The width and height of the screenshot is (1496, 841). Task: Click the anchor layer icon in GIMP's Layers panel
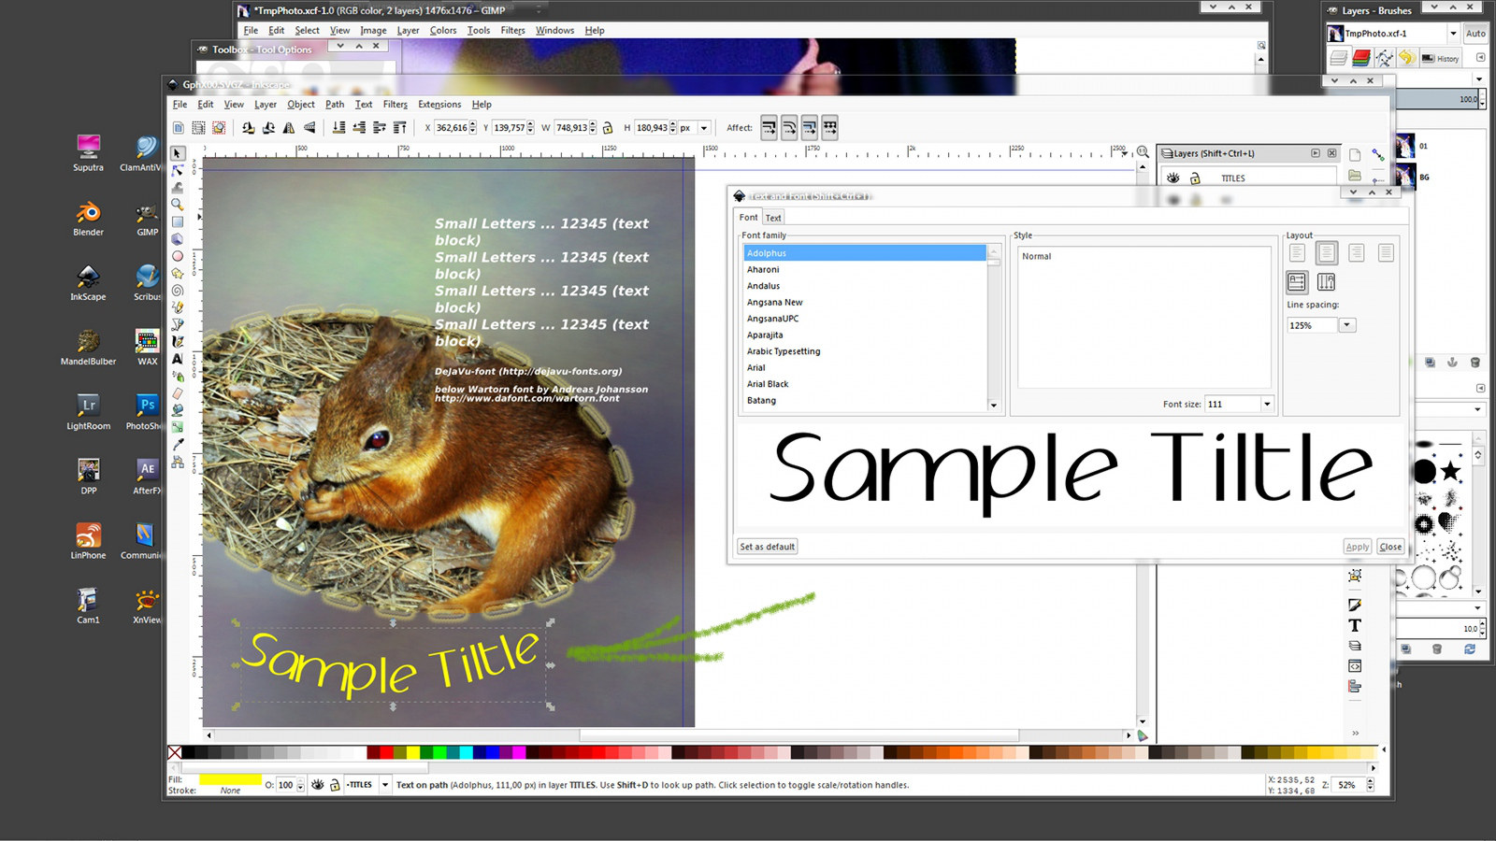[x=1453, y=363]
